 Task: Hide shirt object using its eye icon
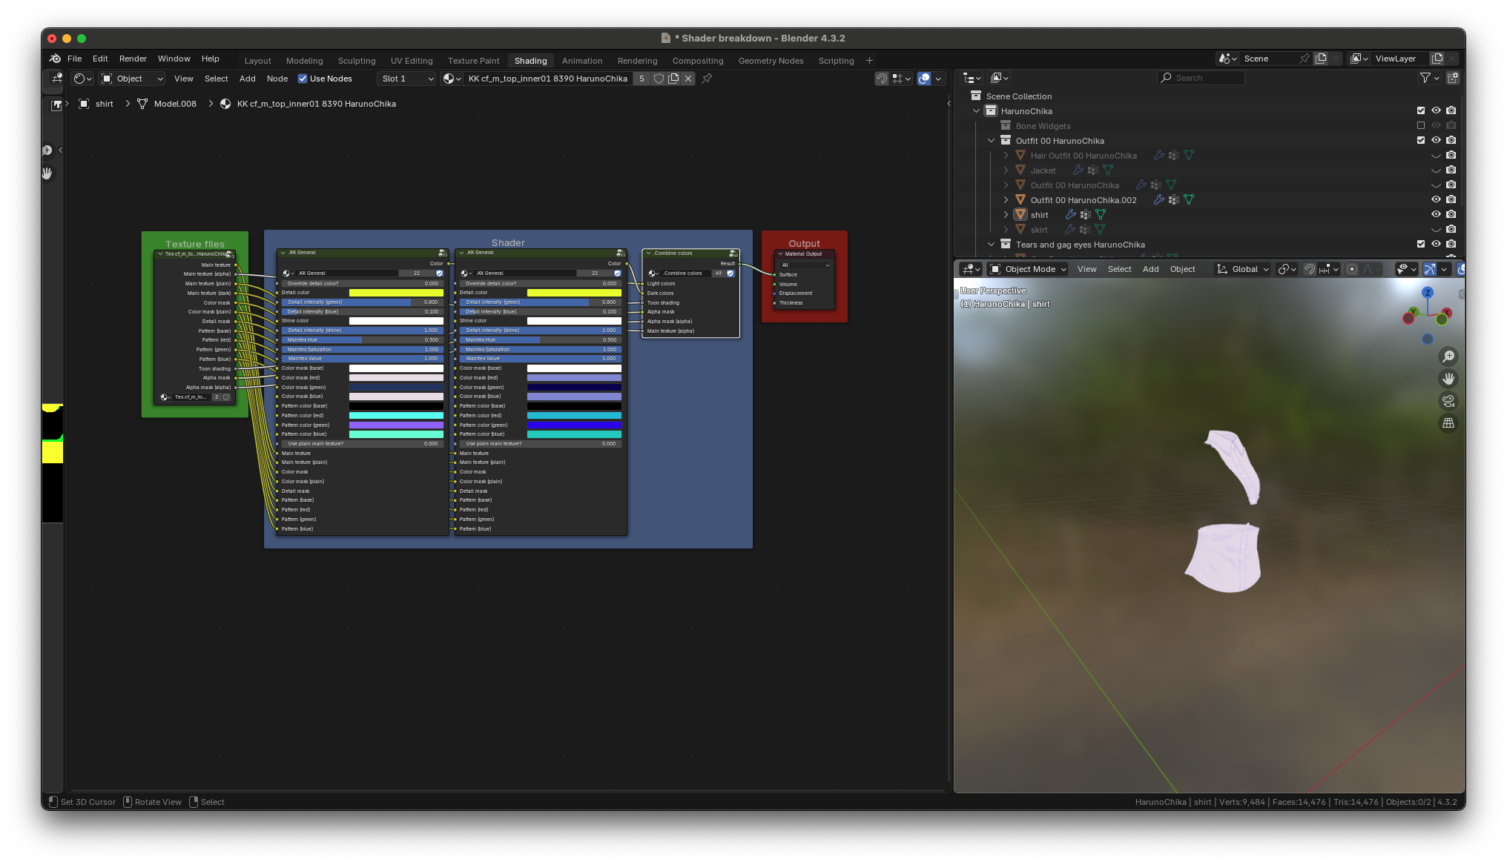pyautogui.click(x=1436, y=214)
